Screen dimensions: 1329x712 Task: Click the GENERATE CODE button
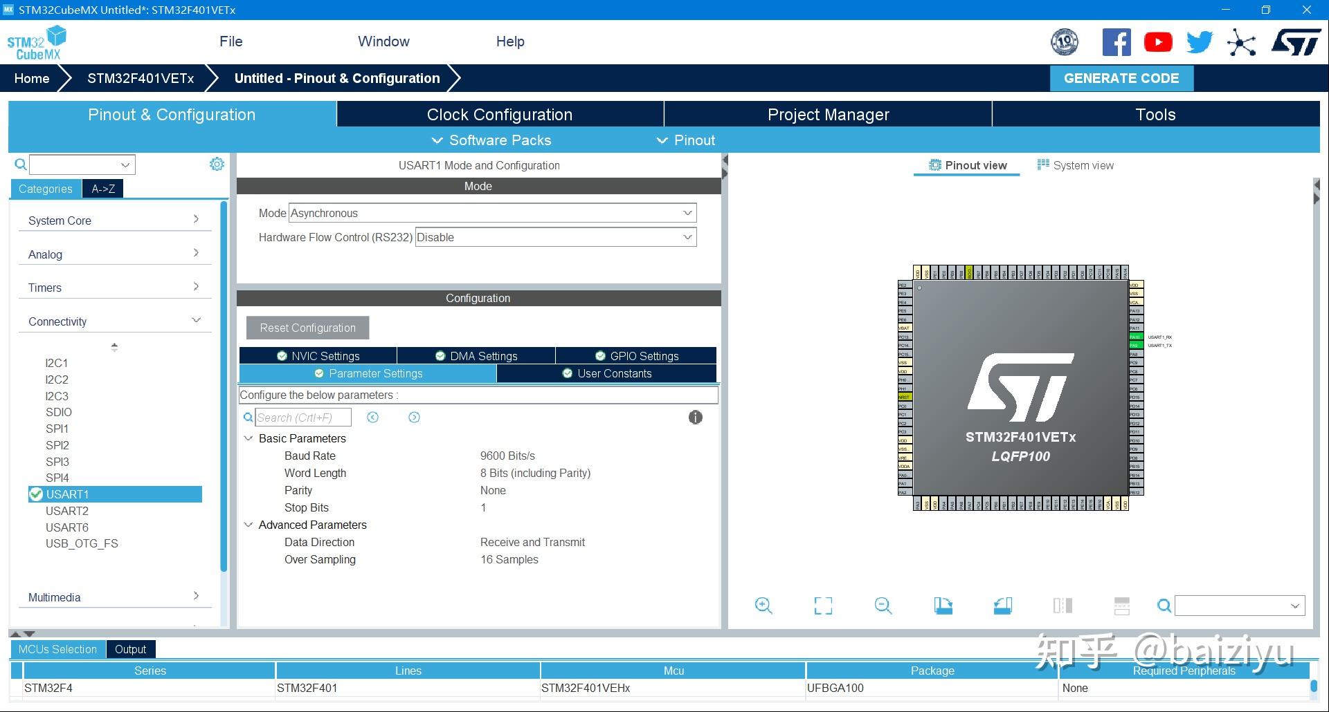coord(1121,78)
